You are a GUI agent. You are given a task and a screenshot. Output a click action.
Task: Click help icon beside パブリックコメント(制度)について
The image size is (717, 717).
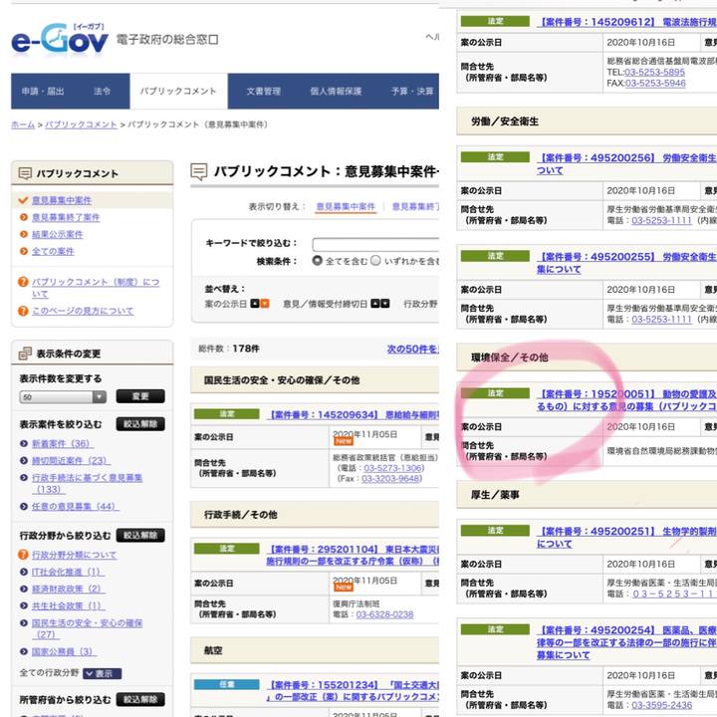click(x=24, y=283)
